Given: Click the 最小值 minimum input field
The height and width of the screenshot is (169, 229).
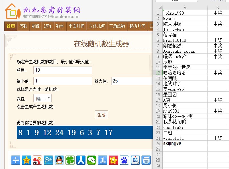Looking at the screenshot, I should (63, 81).
